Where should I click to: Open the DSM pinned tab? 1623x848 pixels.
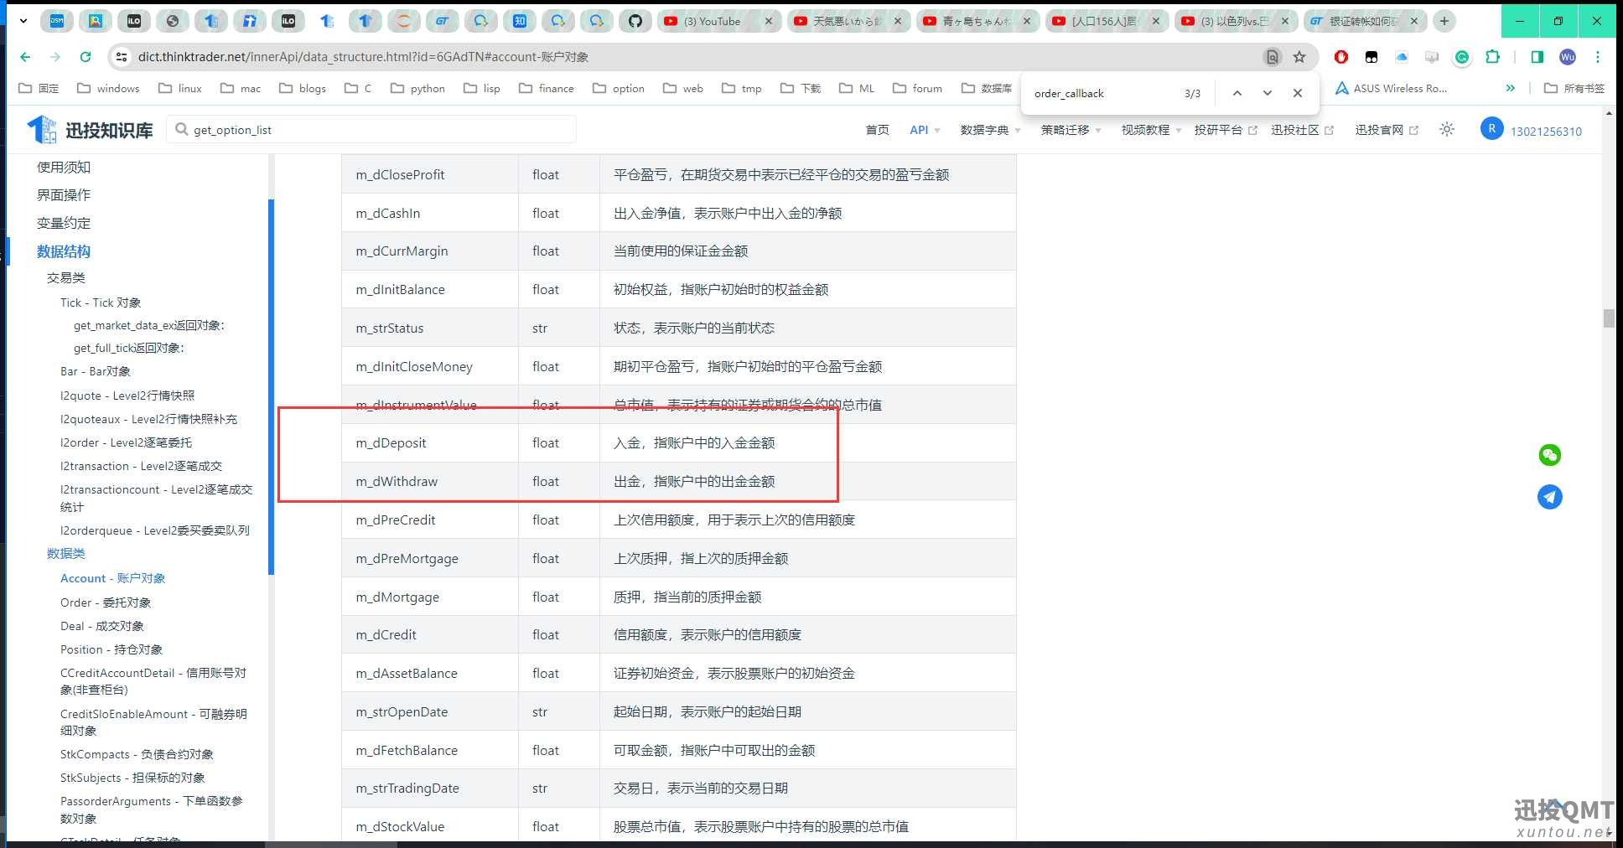point(57,21)
